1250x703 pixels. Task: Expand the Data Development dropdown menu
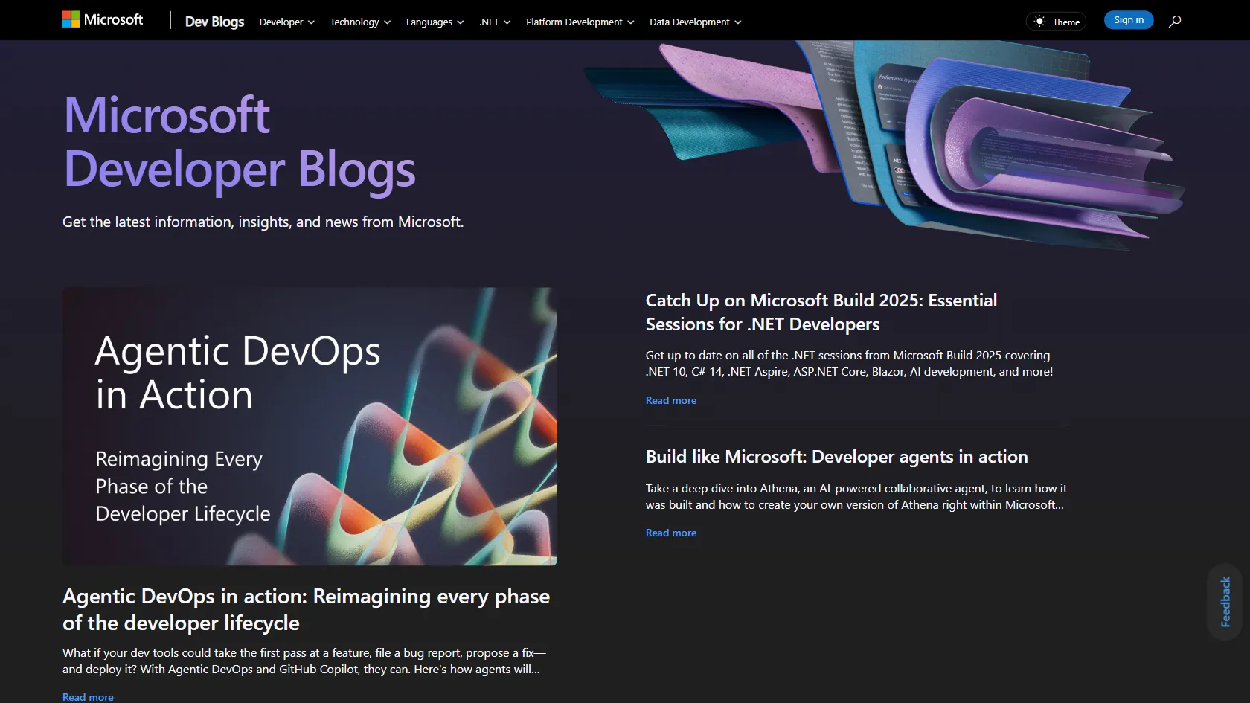click(x=695, y=22)
